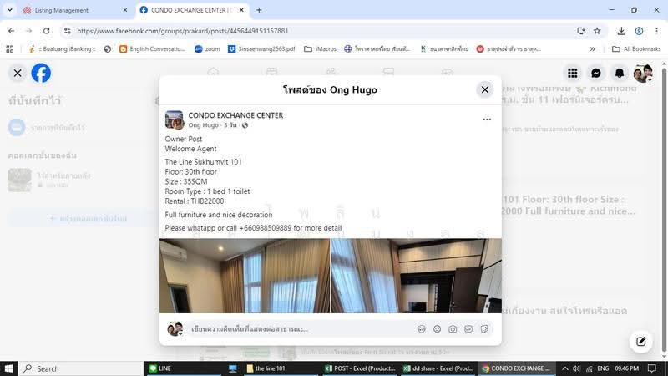Click the Facebook logo home icon
The height and width of the screenshot is (376, 668).
[41, 73]
